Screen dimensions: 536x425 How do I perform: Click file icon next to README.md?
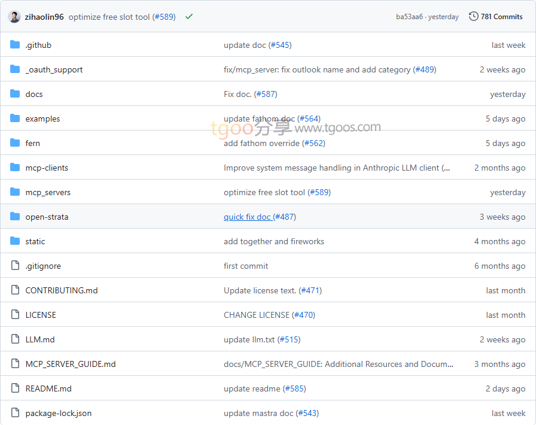15,388
